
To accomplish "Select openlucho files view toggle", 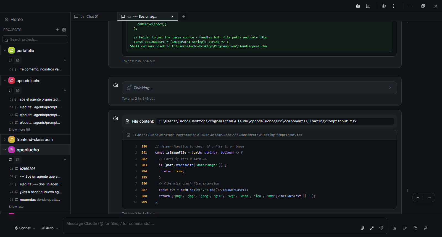I will pyautogui.click(x=18, y=160).
